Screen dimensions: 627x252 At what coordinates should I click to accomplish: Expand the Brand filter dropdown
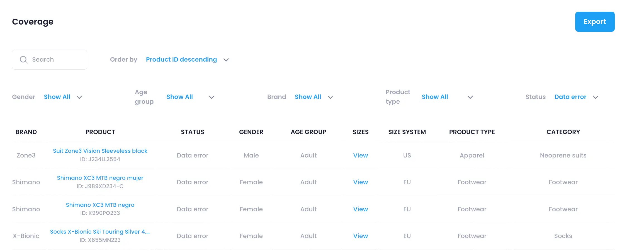click(x=330, y=97)
